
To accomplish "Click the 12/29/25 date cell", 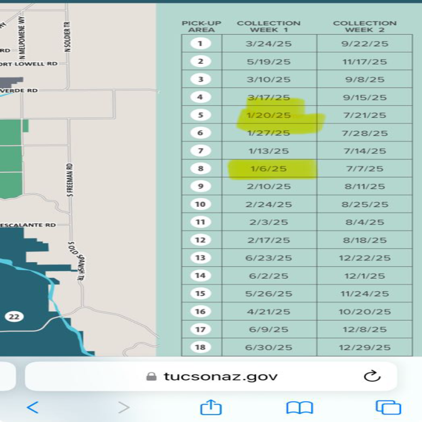I will (365, 348).
